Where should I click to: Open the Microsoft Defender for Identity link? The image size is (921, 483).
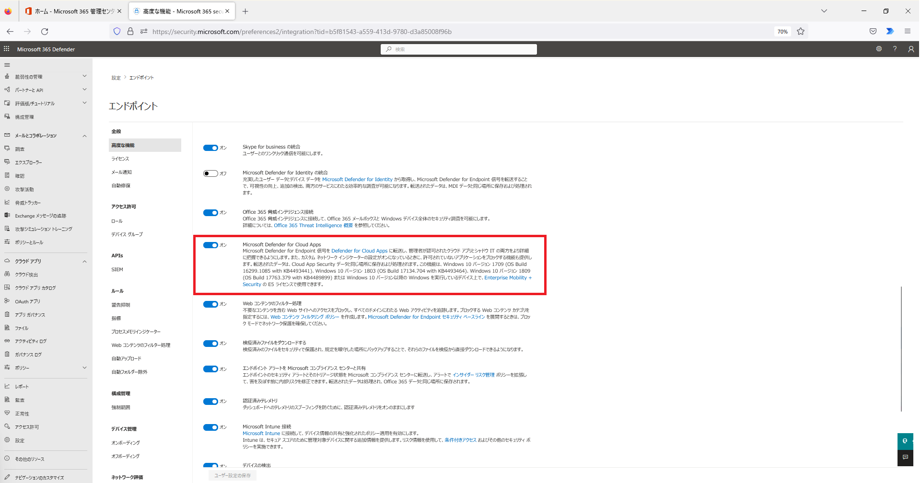(x=357, y=179)
